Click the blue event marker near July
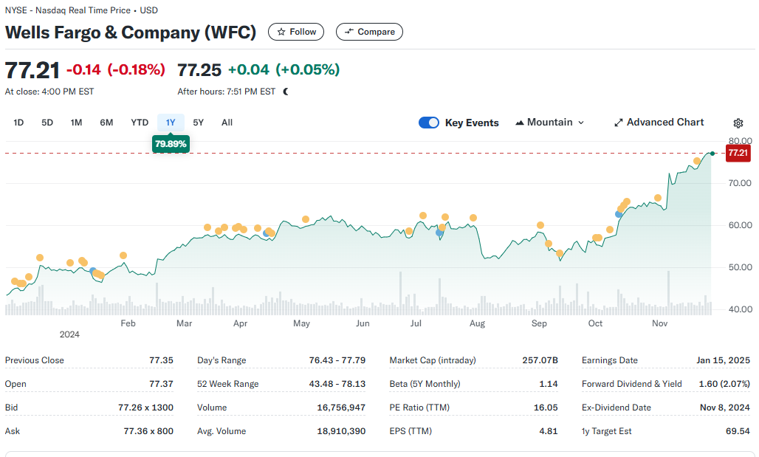Screen dimensions: 759x457 point(439,233)
